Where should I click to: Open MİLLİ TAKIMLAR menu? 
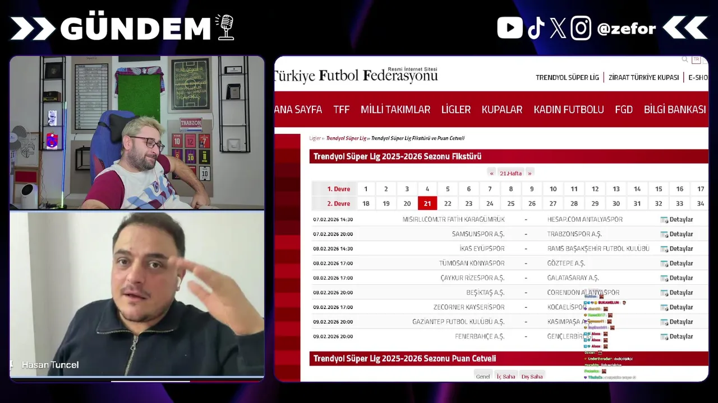coord(395,110)
